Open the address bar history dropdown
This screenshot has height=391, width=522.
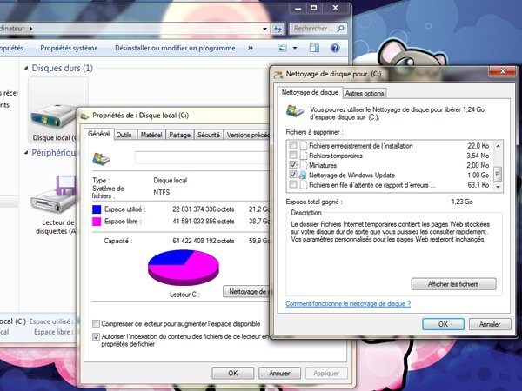(264, 29)
